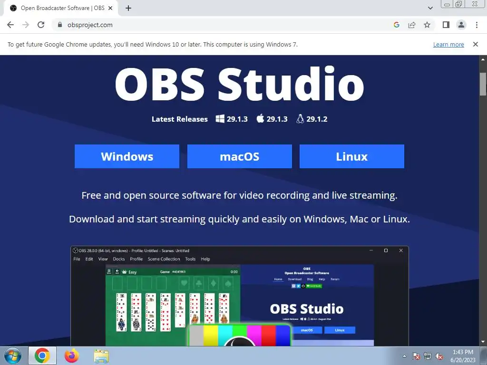Launch Firefox from the taskbar
Viewport: 487px width, 365px height.
click(x=71, y=355)
